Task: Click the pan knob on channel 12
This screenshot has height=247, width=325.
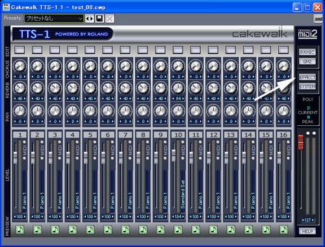Action: pos(213,110)
